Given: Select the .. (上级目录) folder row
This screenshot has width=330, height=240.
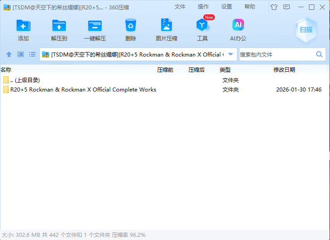Looking at the screenshot, I should coord(164,80).
